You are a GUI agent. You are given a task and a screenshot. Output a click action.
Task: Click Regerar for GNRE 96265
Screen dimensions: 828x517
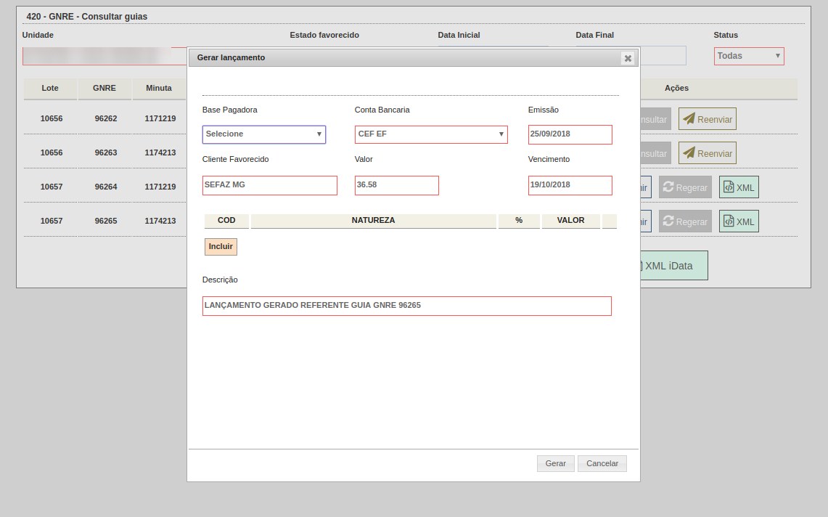click(685, 222)
